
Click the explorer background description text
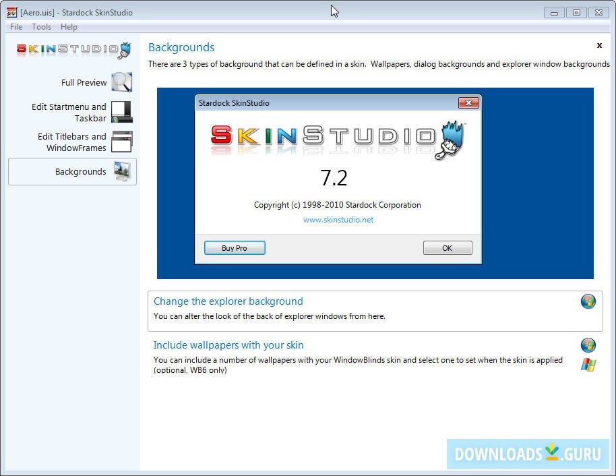click(270, 316)
